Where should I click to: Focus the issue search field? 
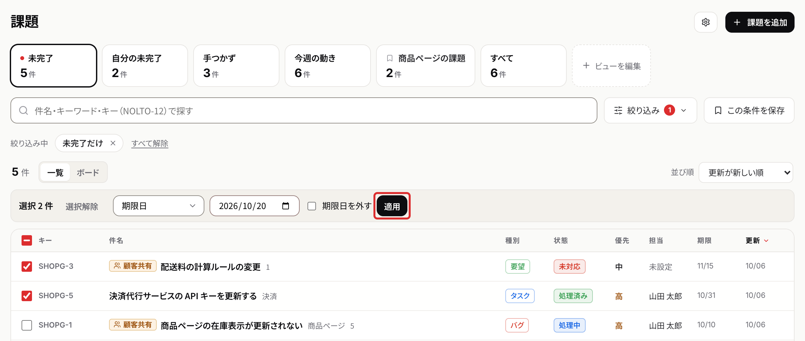tap(304, 110)
